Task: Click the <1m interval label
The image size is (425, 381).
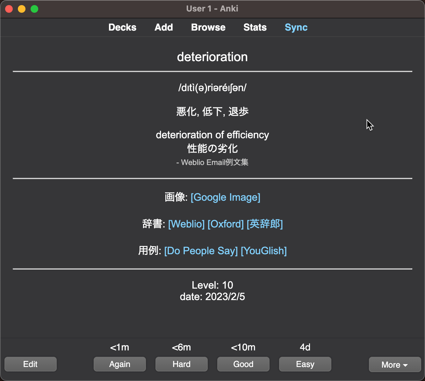Action: (120, 347)
